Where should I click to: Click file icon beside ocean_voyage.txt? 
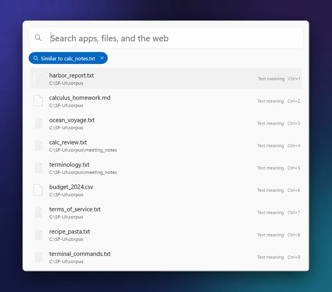38,123
